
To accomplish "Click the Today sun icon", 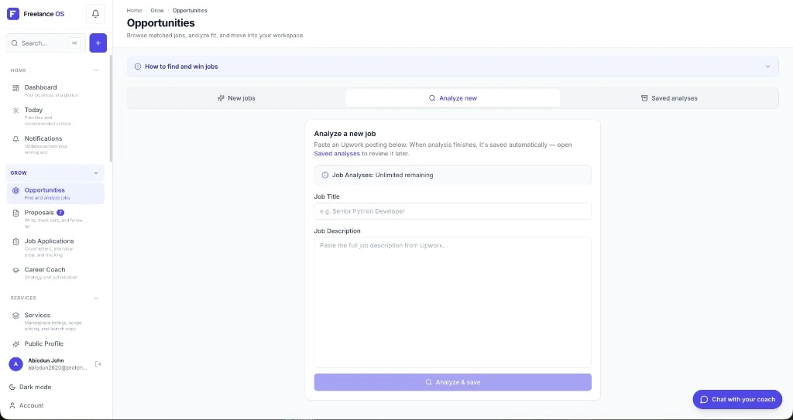I will point(15,110).
